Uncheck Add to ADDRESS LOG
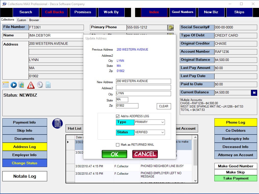259x194 pixels. click(x=118, y=116)
